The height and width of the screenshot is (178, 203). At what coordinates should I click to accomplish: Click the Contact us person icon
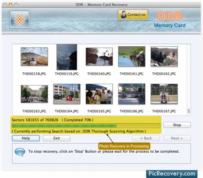124,14
